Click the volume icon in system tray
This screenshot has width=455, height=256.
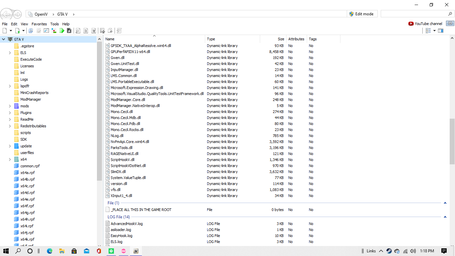[x=413, y=251]
